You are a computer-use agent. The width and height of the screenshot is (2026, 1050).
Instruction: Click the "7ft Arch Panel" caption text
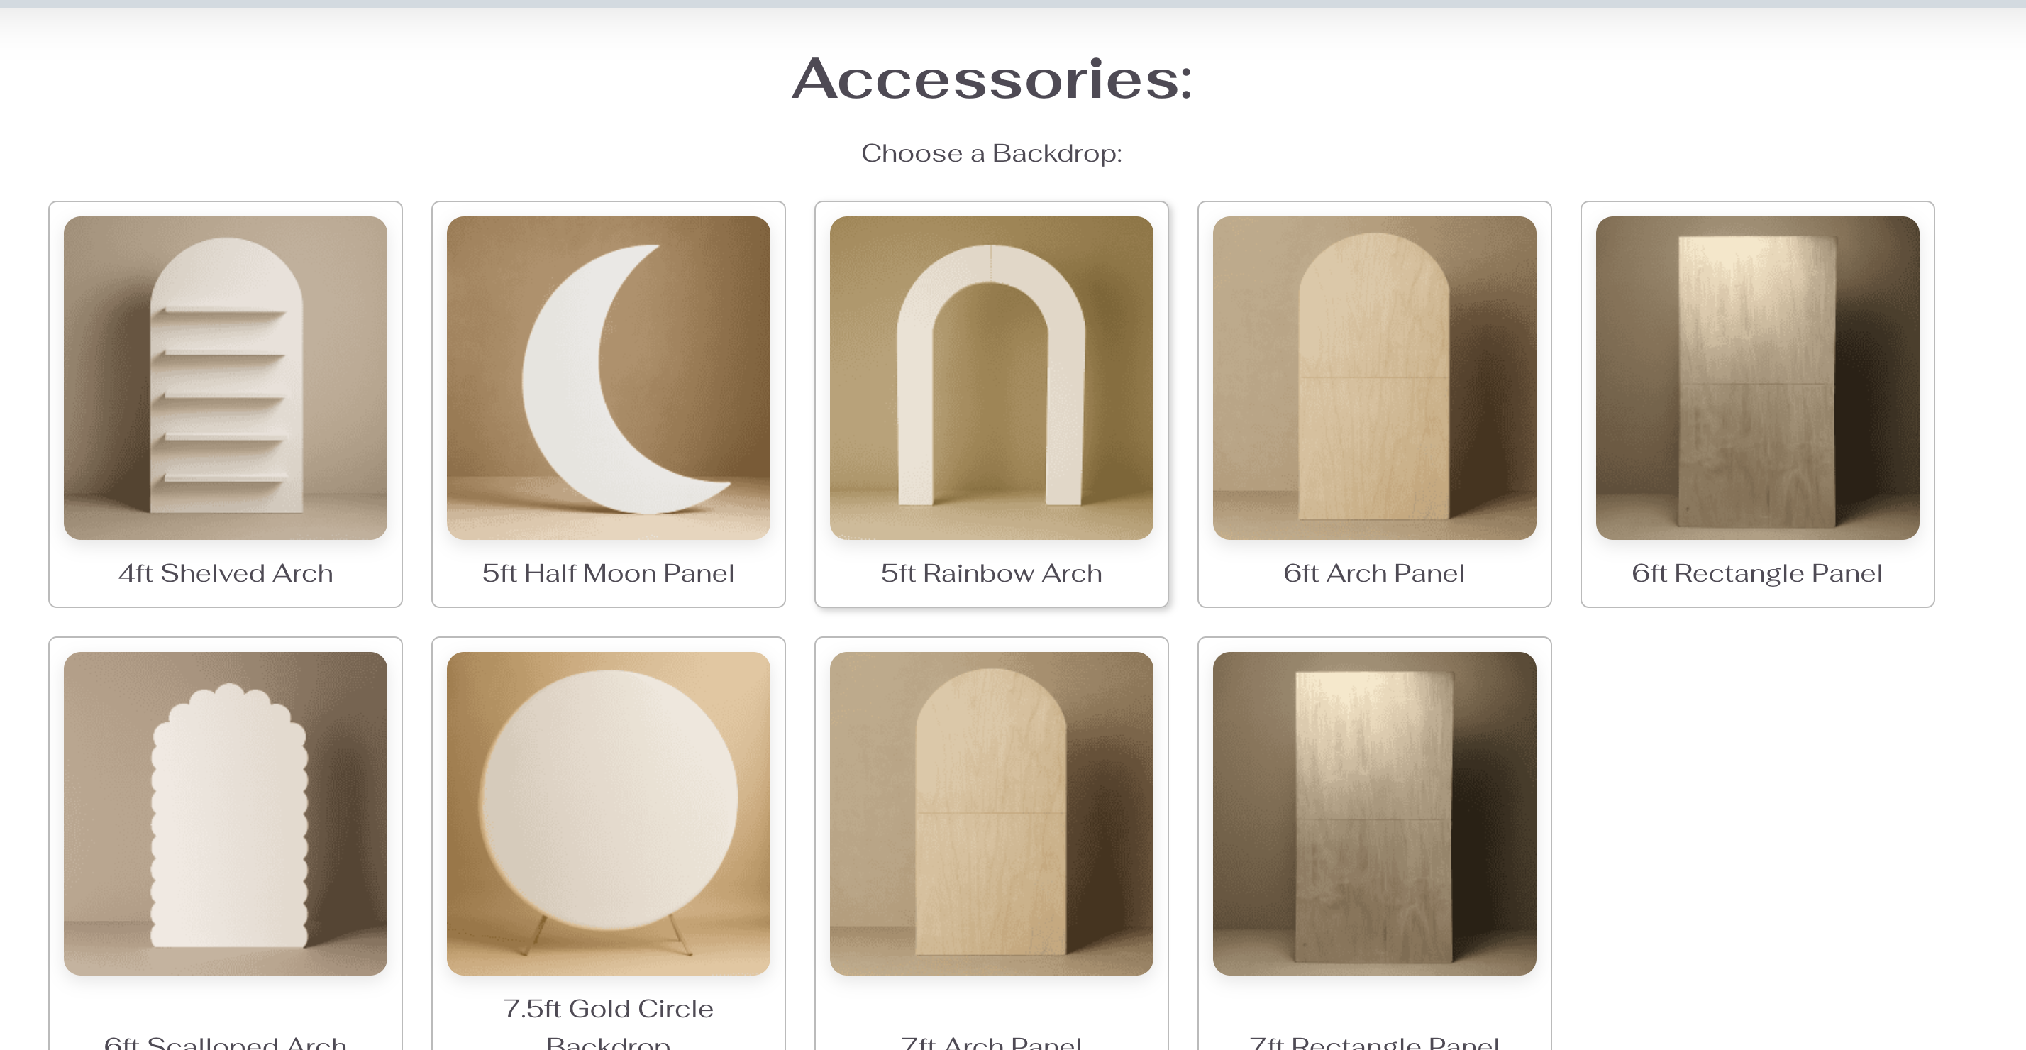(991, 1042)
